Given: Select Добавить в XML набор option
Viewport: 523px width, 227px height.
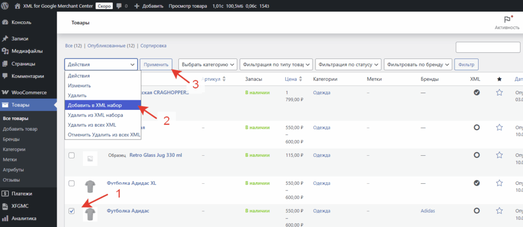Looking at the screenshot, I should 102,105.
